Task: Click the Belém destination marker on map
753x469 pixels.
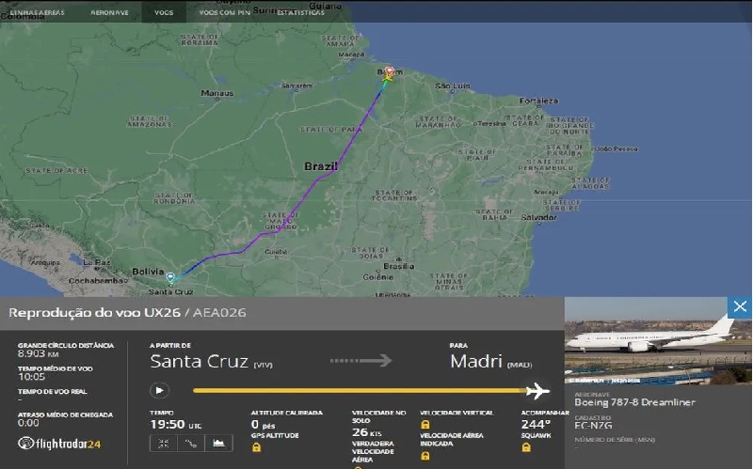Action: (x=389, y=71)
